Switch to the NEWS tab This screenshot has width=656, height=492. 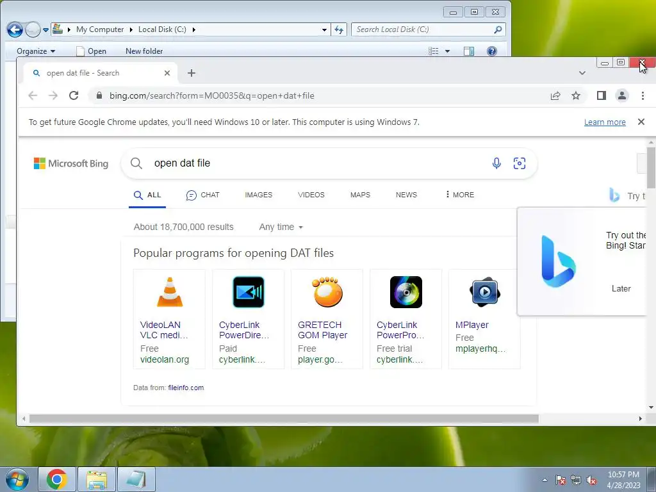406,195
